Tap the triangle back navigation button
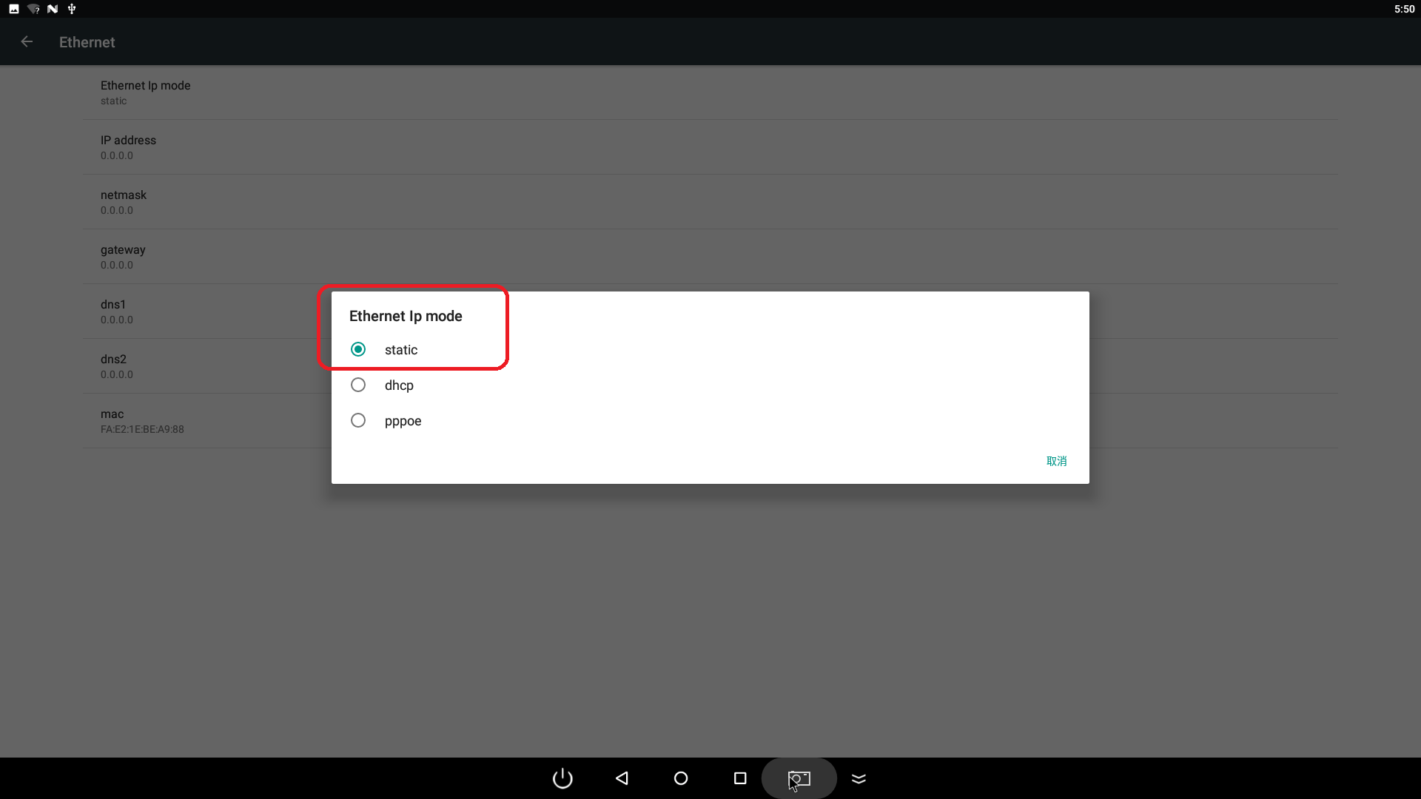The width and height of the screenshot is (1421, 799). point(622,778)
